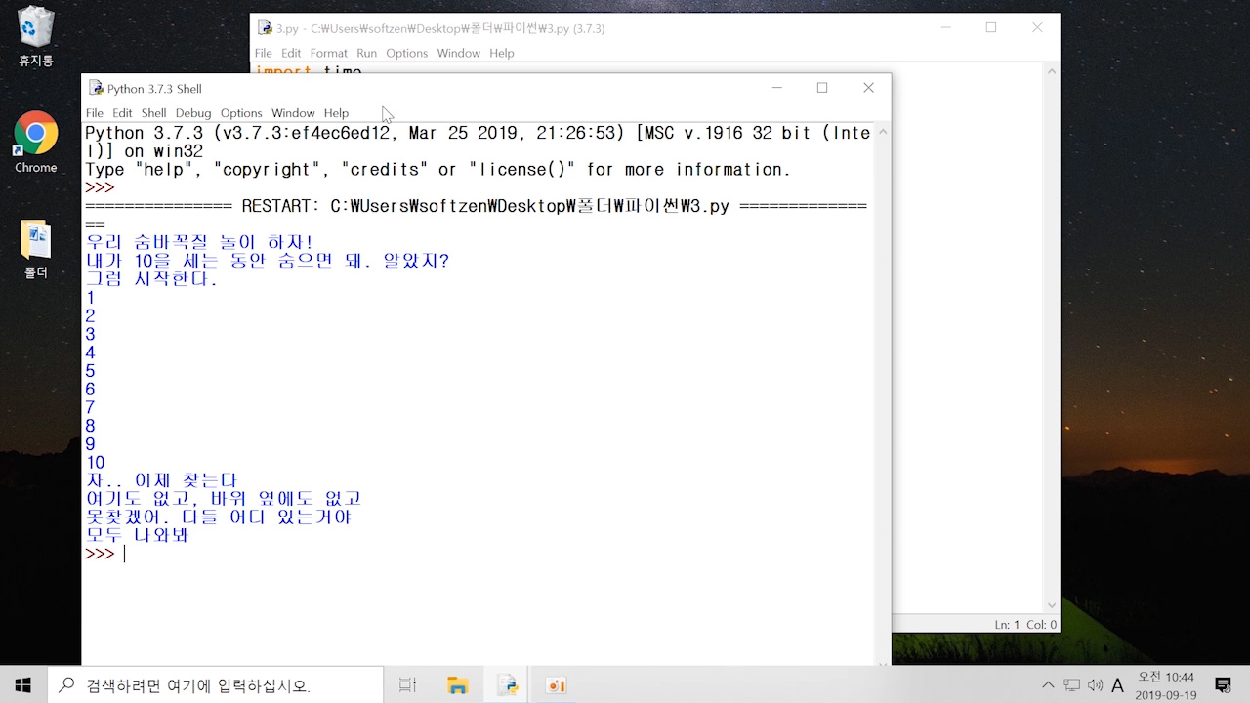This screenshot has height=703, width=1250.
Task: Maximize the 3.py editor window
Action: (991, 28)
